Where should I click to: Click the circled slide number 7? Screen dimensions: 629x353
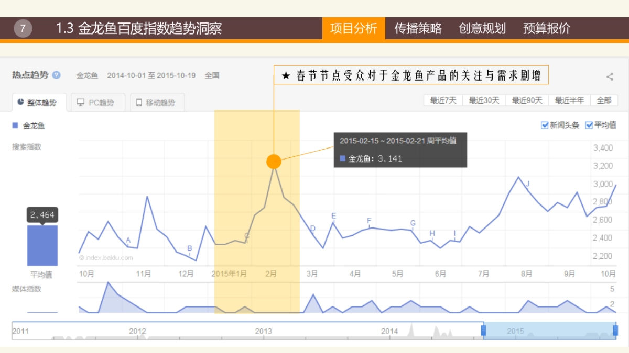[x=23, y=28]
